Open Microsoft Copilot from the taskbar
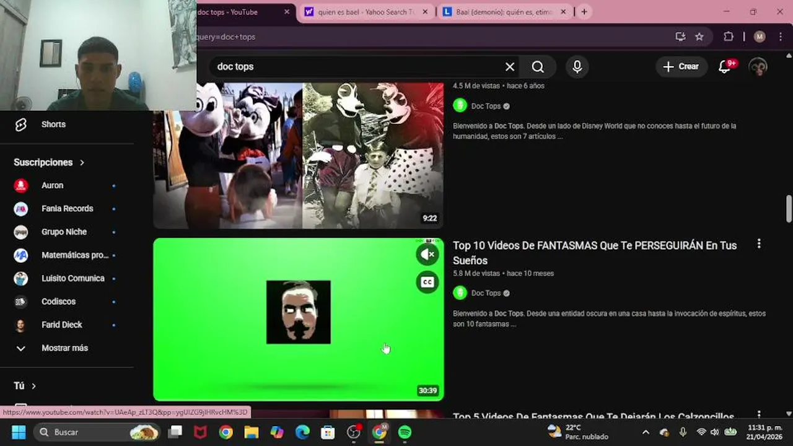Image resolution: width=793 pixels, height=446 pixels. [277, 432]
